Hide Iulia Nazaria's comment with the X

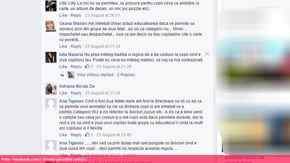207,54
